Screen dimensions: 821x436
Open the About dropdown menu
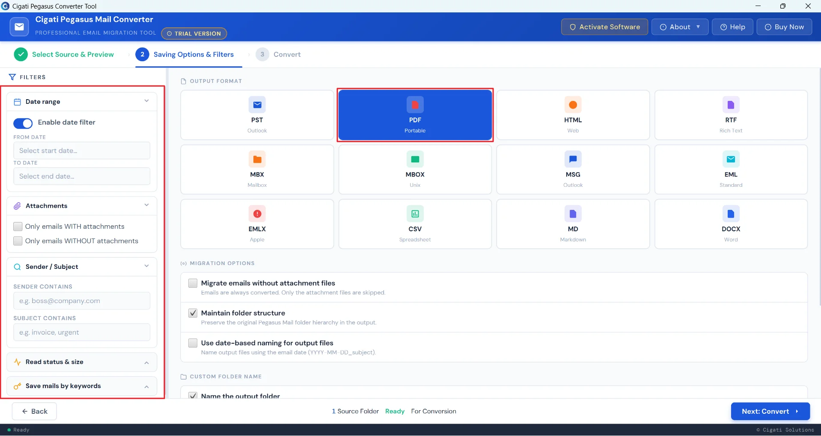tap(680, 27)
